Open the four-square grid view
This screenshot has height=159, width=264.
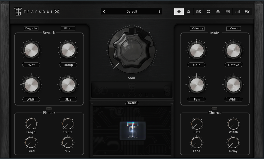tap(208, 12)
